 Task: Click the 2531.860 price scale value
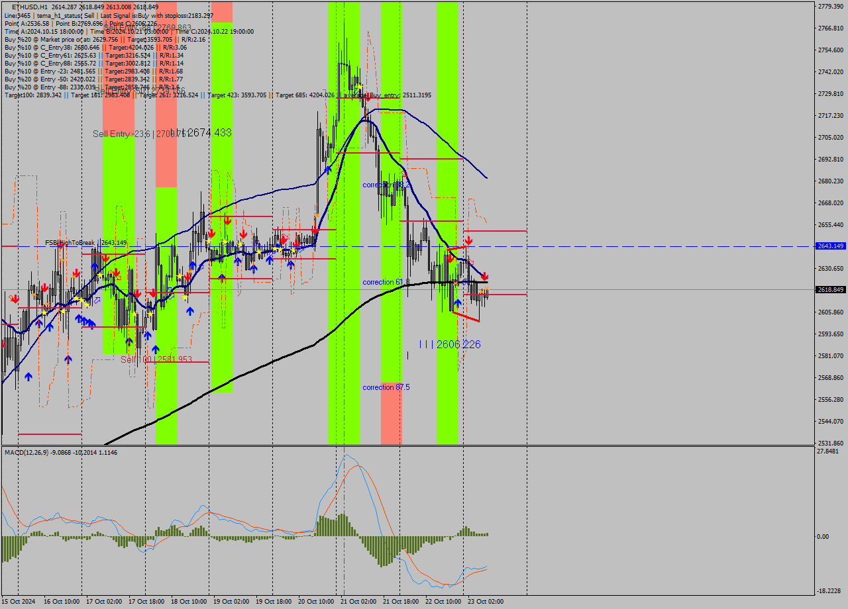[x=831, y=443]
